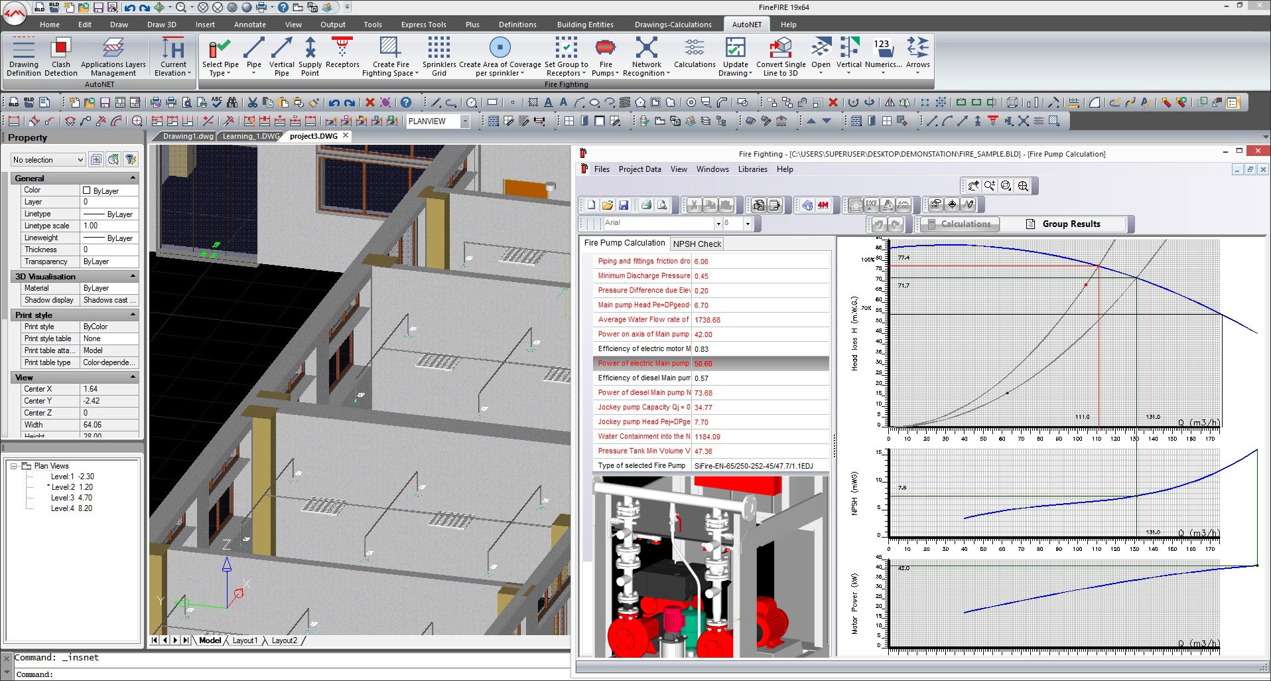
Task: Click the zoom-in magnifier above the chart
Action: (989, 186)
